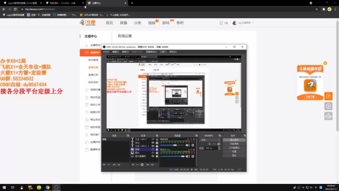Expand 我的视频 section in Douyu sidebar

[x=93, y=127]
